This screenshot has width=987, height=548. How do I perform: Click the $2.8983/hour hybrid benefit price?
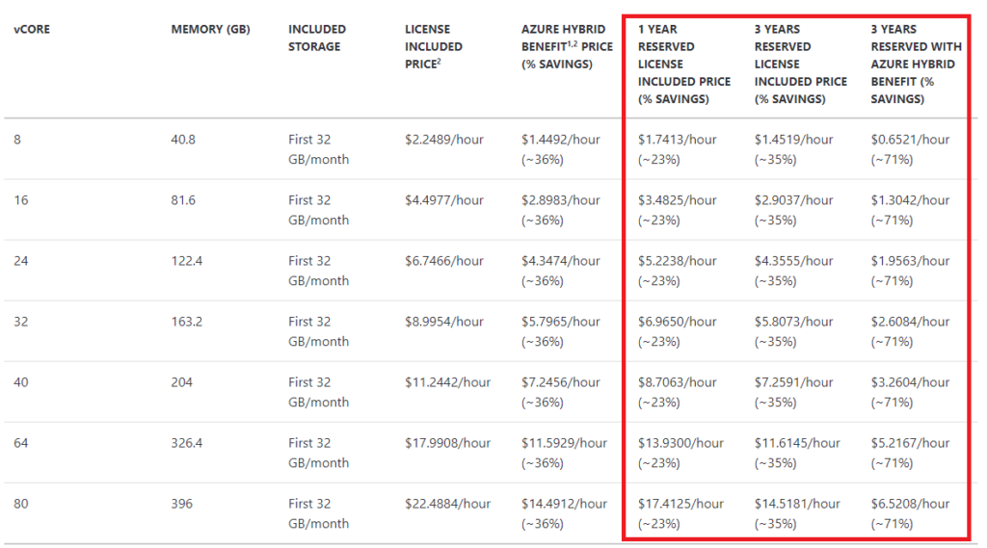(x=561, y=200)
